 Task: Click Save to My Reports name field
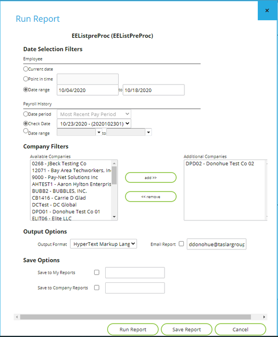pos(135,273)
